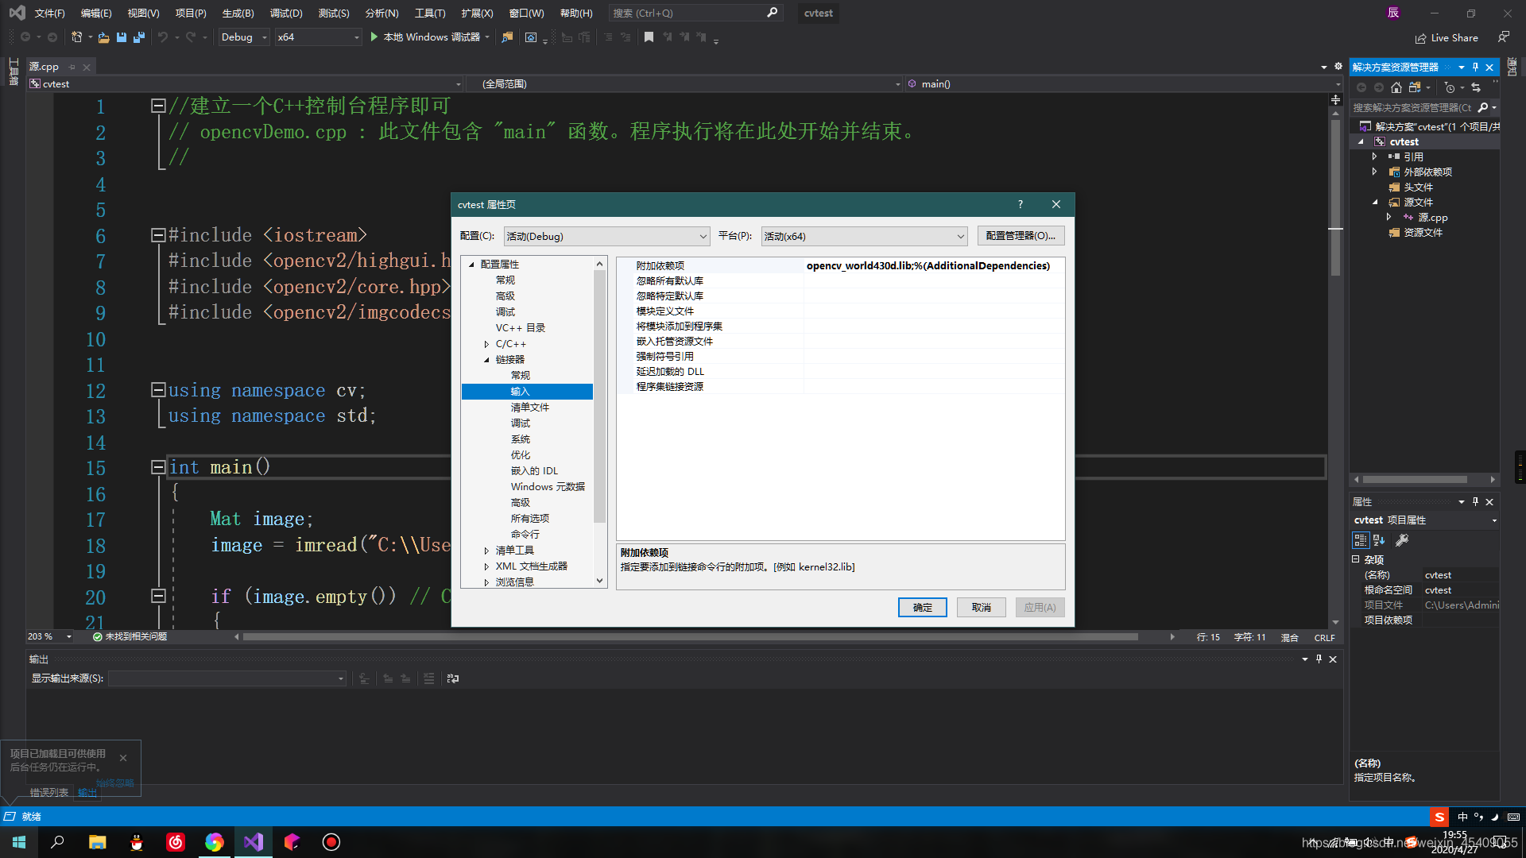
Task: Click the Sync with Active Document icon
Action: tap(1476, 87)
